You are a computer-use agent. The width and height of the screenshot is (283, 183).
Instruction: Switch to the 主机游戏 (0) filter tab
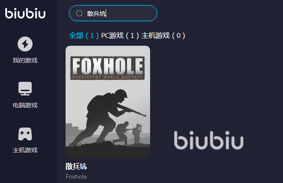tap(163, 36)
